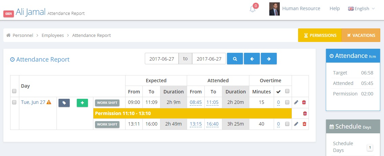Click the gray tag icon button

point(64,103)
